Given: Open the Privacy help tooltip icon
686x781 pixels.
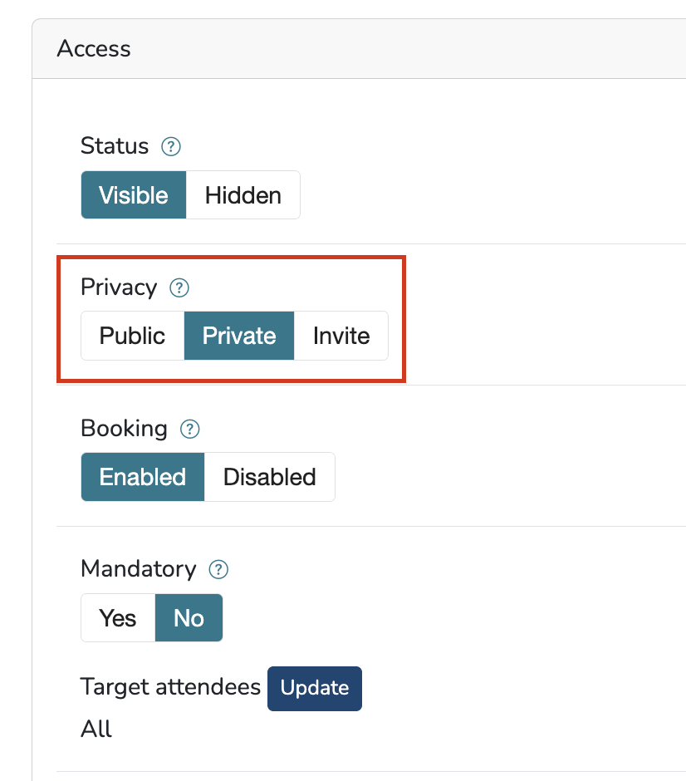Looking at the screenshot, I should click(179, 288).
